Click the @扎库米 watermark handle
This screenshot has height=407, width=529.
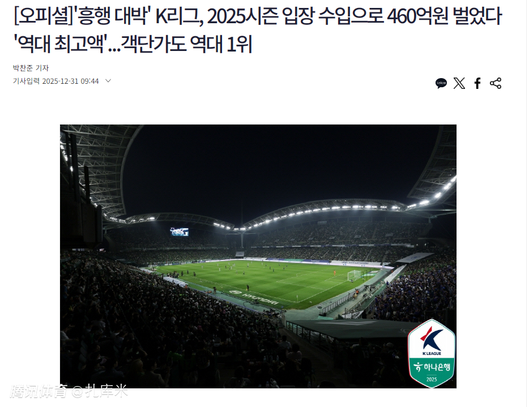[100, 391]
